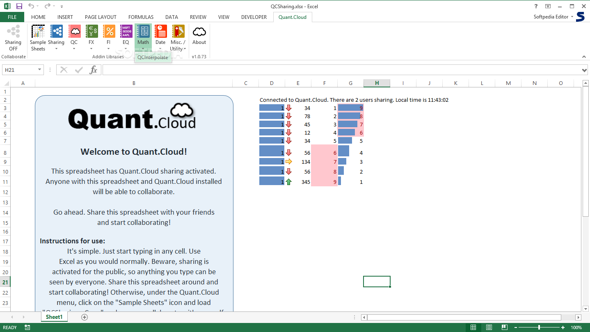Image resolution: width=590 pixels, height=332 pixels.
Task: Open the QC cloud library
Action: (x=74, y=38)
